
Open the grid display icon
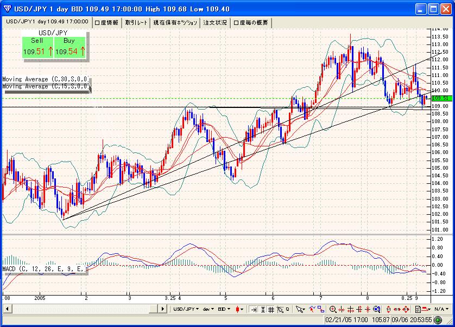(x=271, y=310)
